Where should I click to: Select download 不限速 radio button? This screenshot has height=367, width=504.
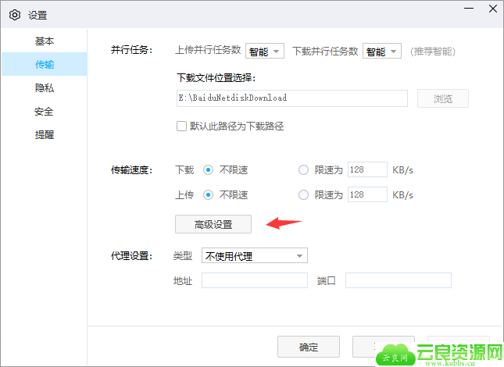click(208, 169)
